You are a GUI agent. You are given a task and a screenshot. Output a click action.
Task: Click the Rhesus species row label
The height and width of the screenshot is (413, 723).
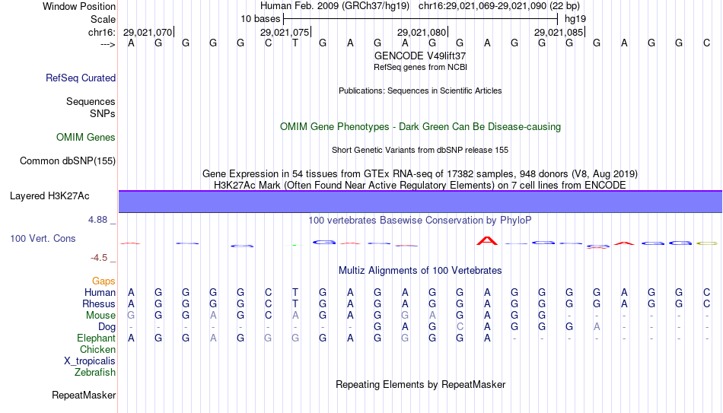pos(98,304)
